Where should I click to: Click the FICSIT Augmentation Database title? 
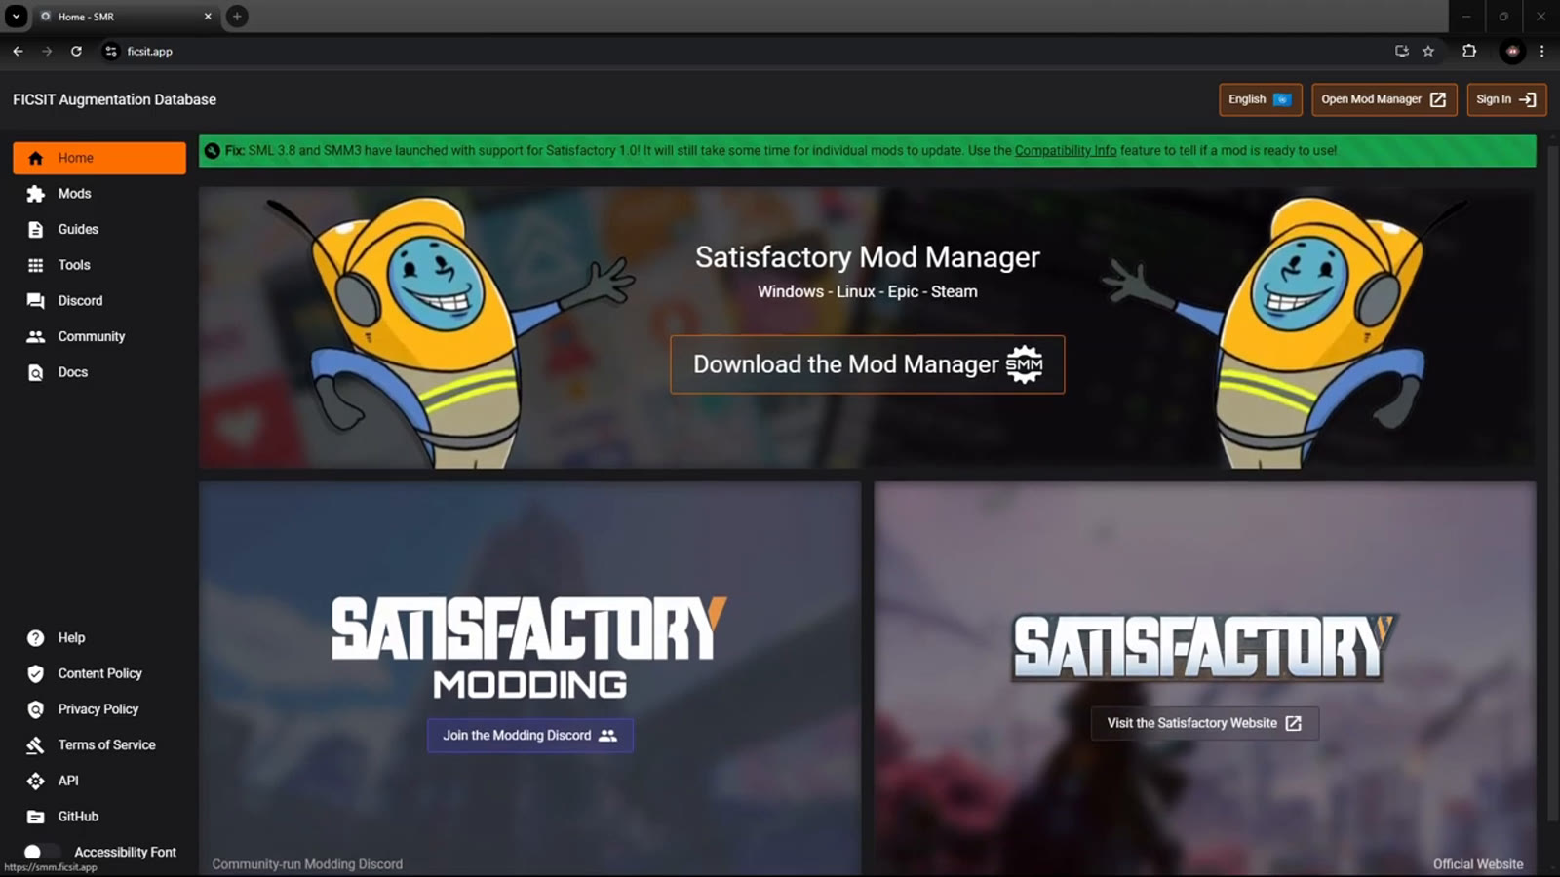(115, 99)
